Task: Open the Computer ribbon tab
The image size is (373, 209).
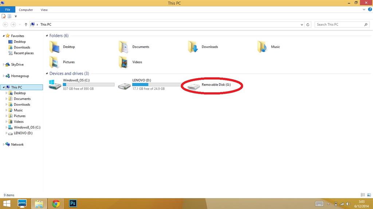Action: click(26, 10)
